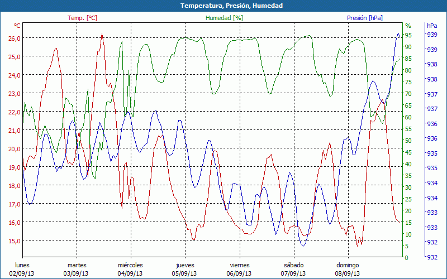Click the date 08/09/13 on the time axis
Image resolution: width=447 pixels, height=279 pixels.
(348, 273)
